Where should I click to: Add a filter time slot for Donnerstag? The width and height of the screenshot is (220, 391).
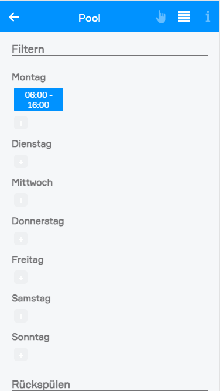(x=20, y=239)
